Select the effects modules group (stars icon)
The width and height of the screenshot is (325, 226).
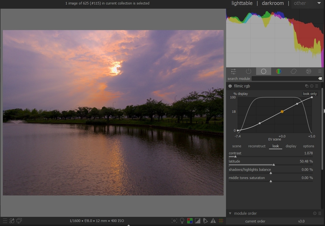pyautogui.click(x=308, y=71)
